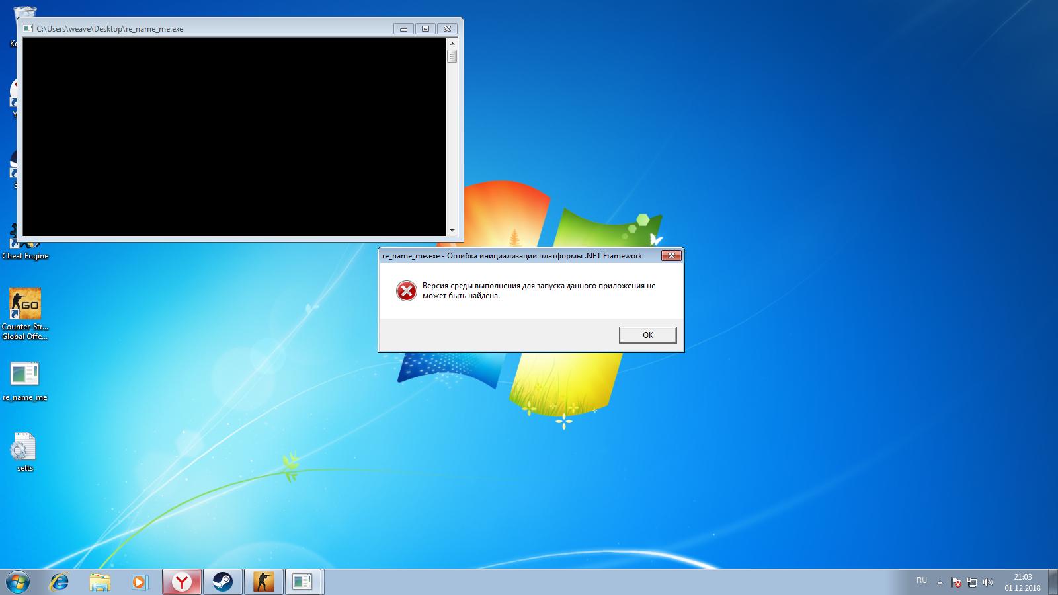This screenshot has width=1058, height=595.
Task: Close the re_name_me.exe console window
Action: point(447,29)
